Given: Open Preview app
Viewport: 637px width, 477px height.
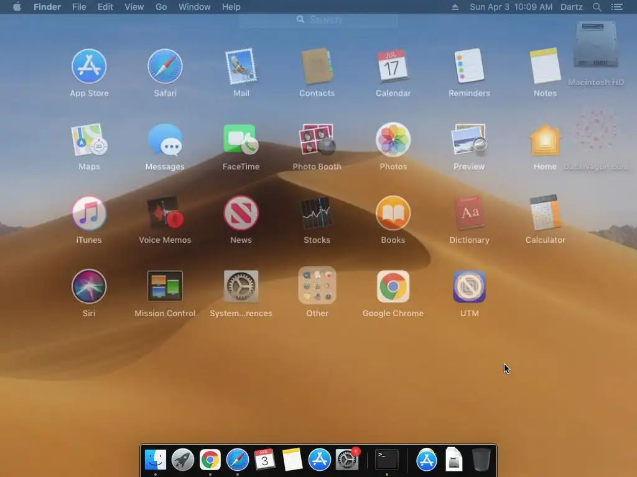Looking at the screenshot, I should tap(469, 140).
